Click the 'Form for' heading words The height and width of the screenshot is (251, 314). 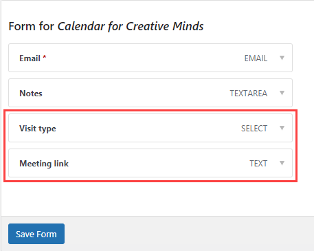point(32,26)
